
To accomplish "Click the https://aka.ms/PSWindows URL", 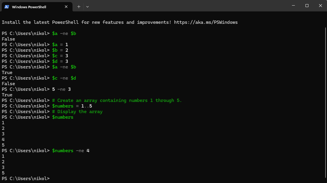I will tap(206, 22).
